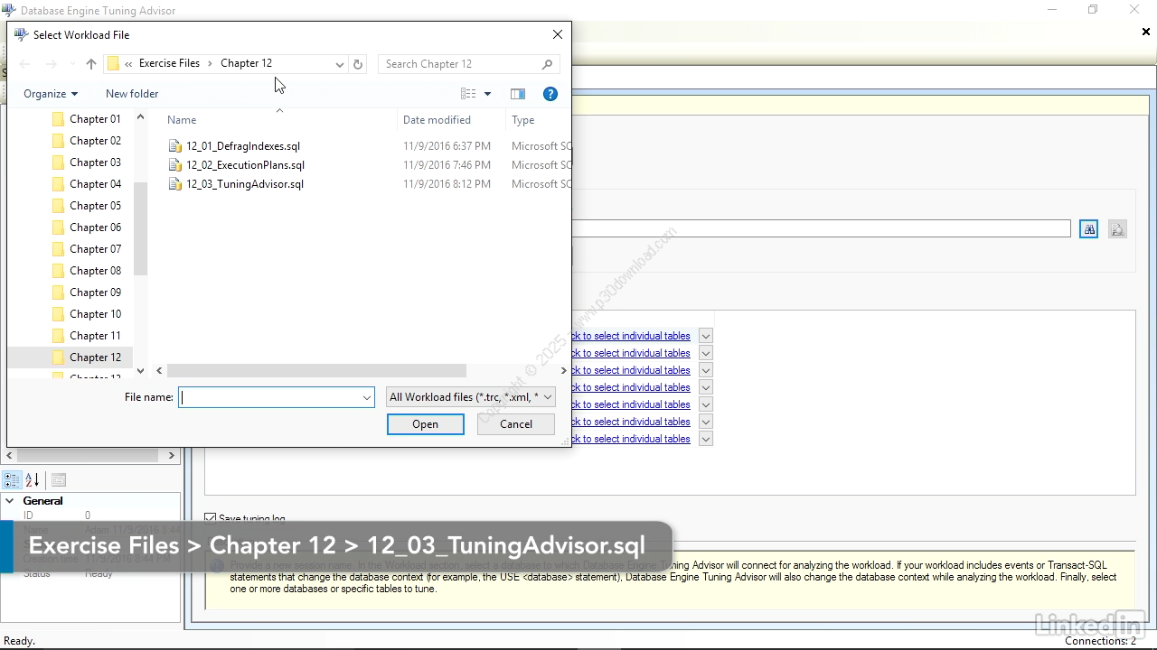Image resolution: width=1157 pixels, height=650 pixels.
Task: Toggle the preview pane button
Action: coord(518,94)
